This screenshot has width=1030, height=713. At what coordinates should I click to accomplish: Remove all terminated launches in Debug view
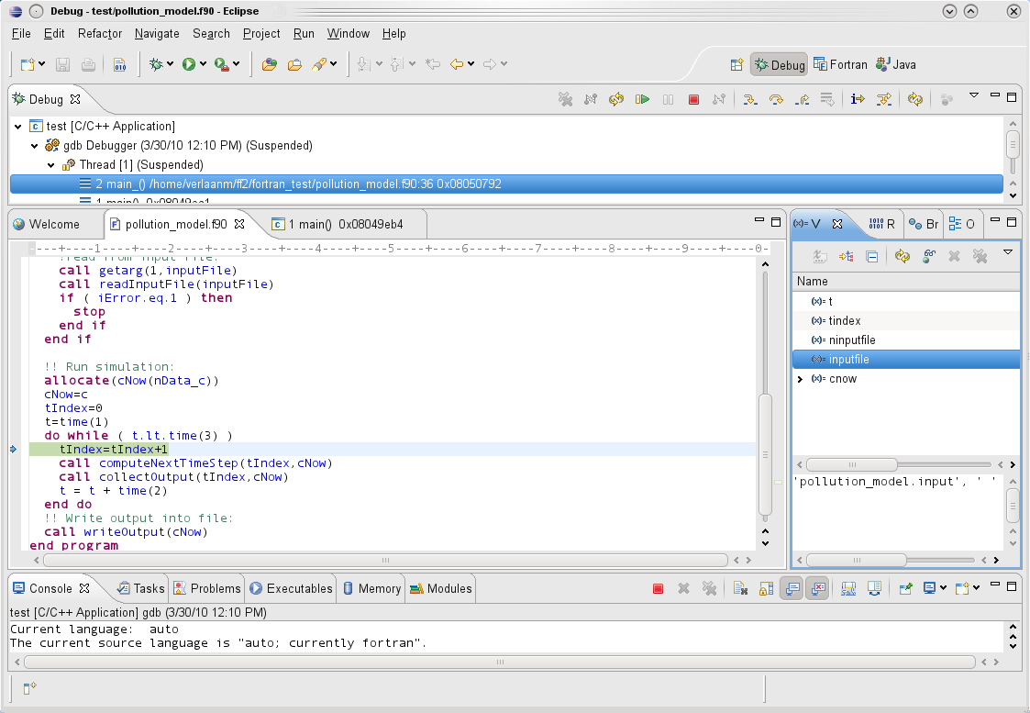pos(565,99)
